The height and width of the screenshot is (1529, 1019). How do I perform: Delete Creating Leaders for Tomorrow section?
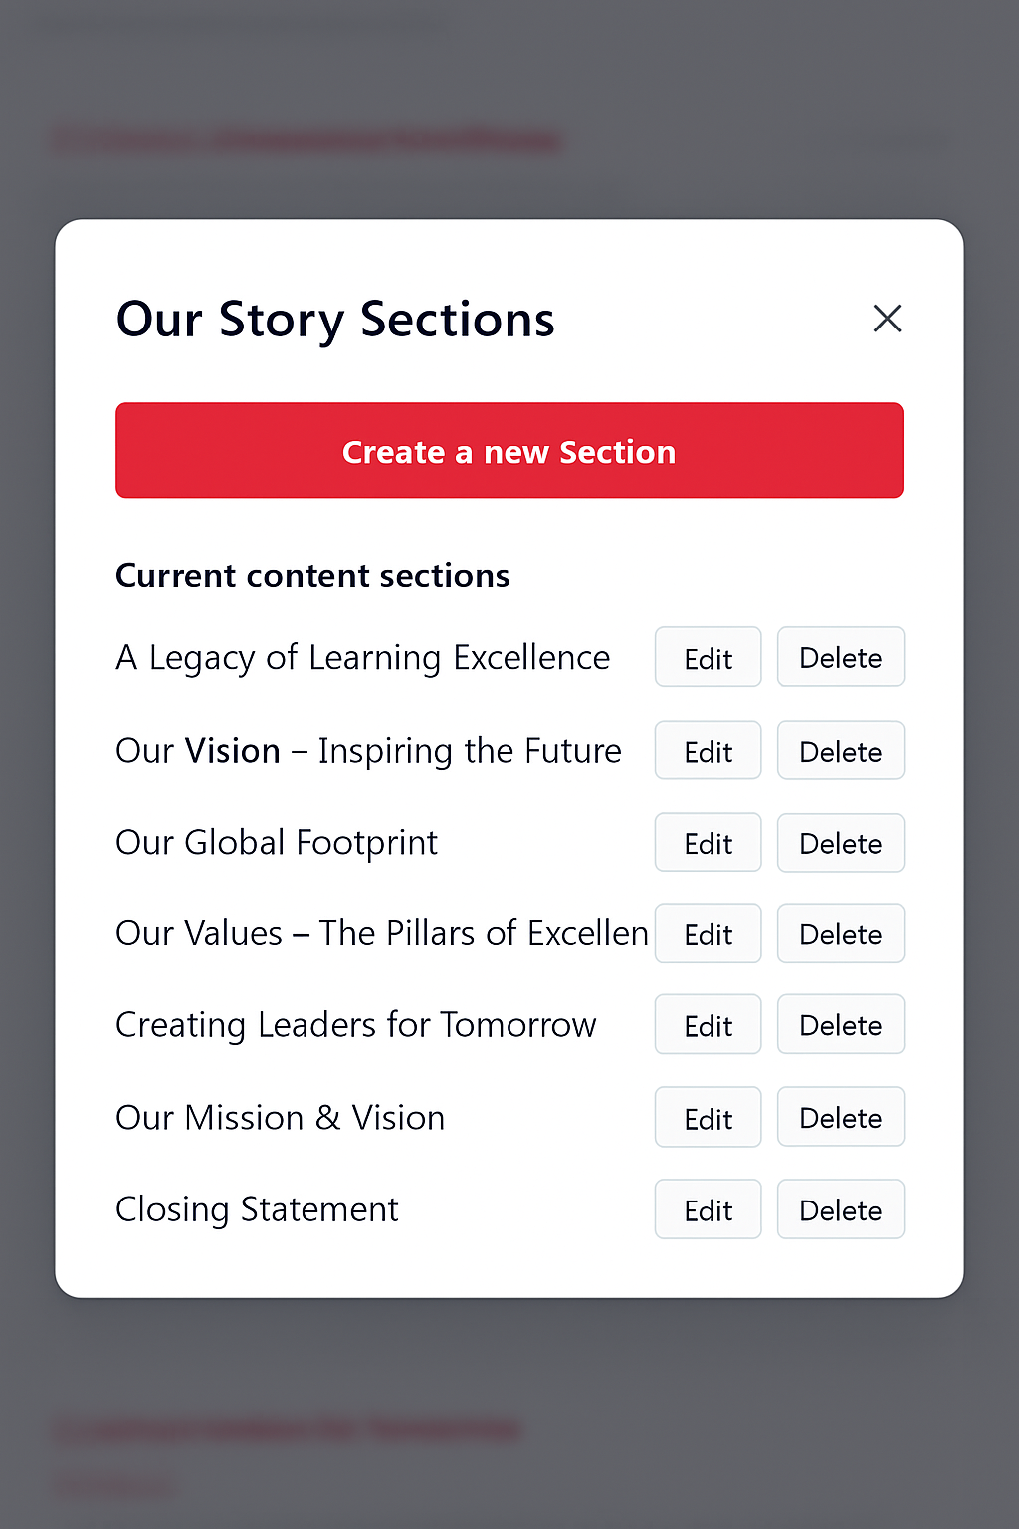click(840, 1025)
